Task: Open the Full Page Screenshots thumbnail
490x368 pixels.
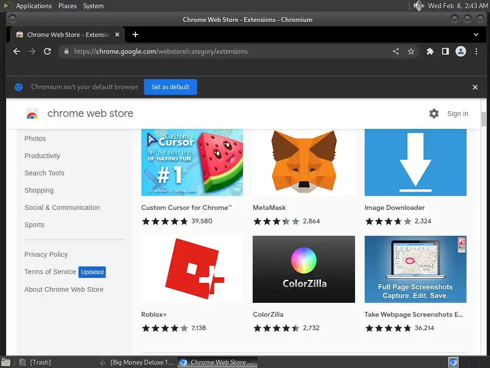Action: point(415,269)
